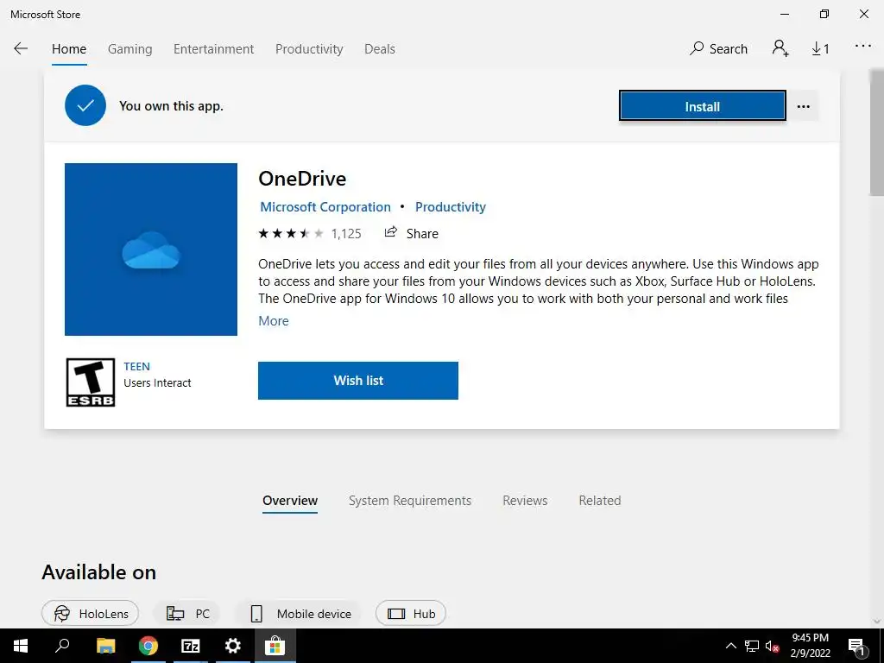This screenshot has height=663, width=884.
Task: Open File Explorer from taskbar
Action: (x=105, y=646)
